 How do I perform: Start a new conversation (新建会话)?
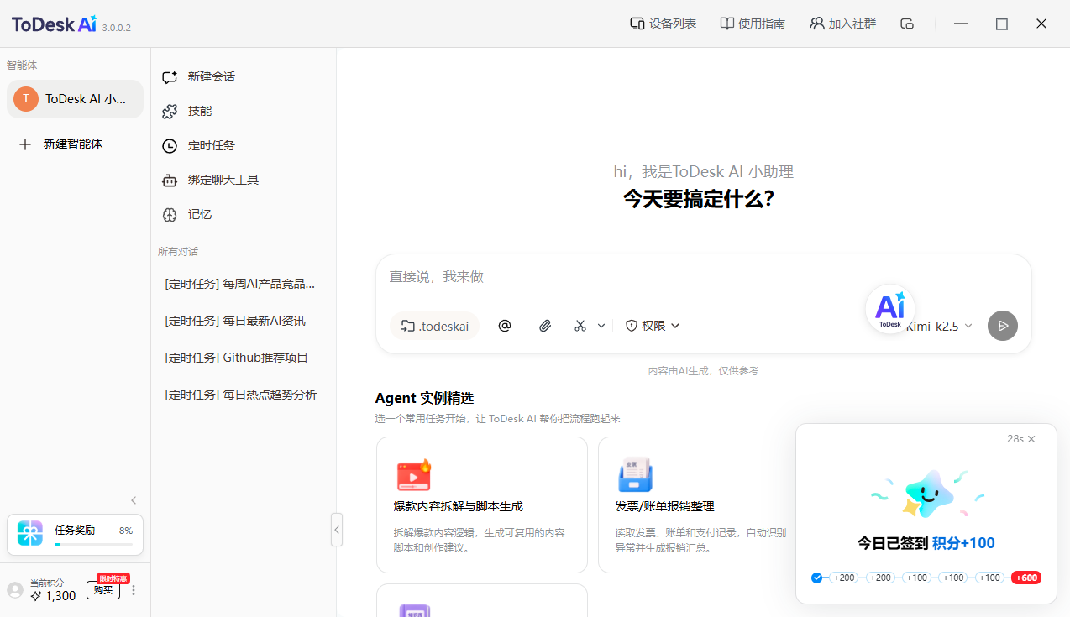(x=244, y=76)
